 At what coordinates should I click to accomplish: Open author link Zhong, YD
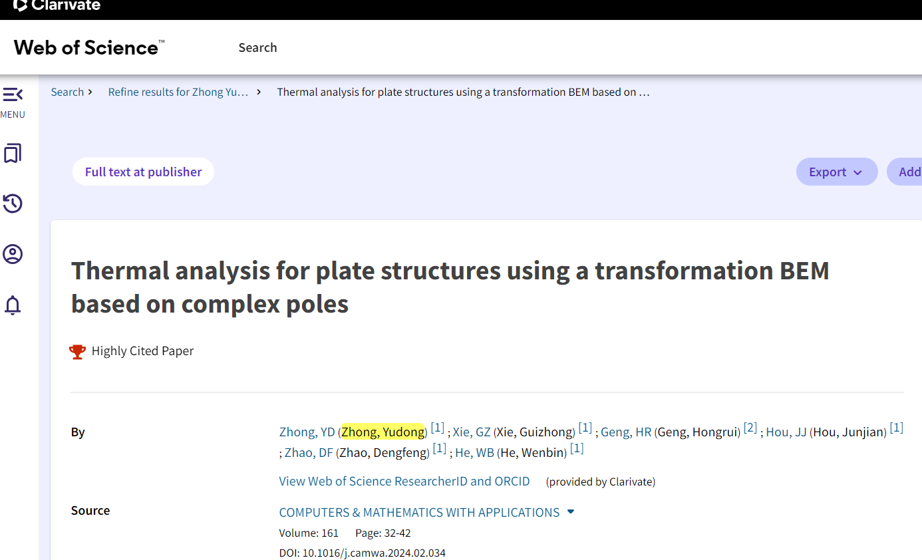coord(307,432)
